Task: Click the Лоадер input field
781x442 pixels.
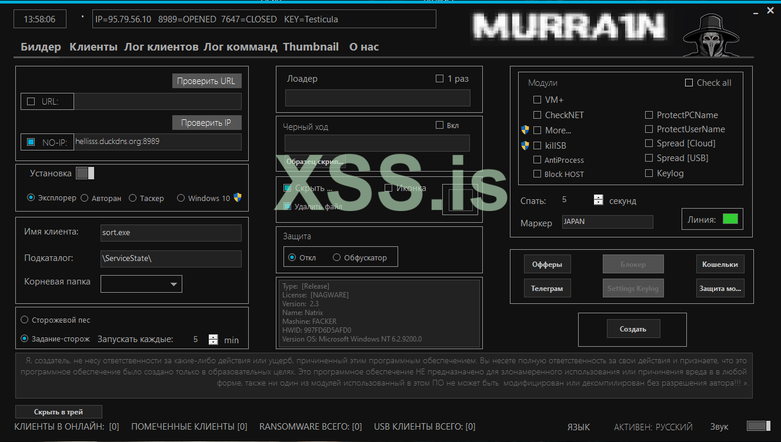Action: (378, 98)
